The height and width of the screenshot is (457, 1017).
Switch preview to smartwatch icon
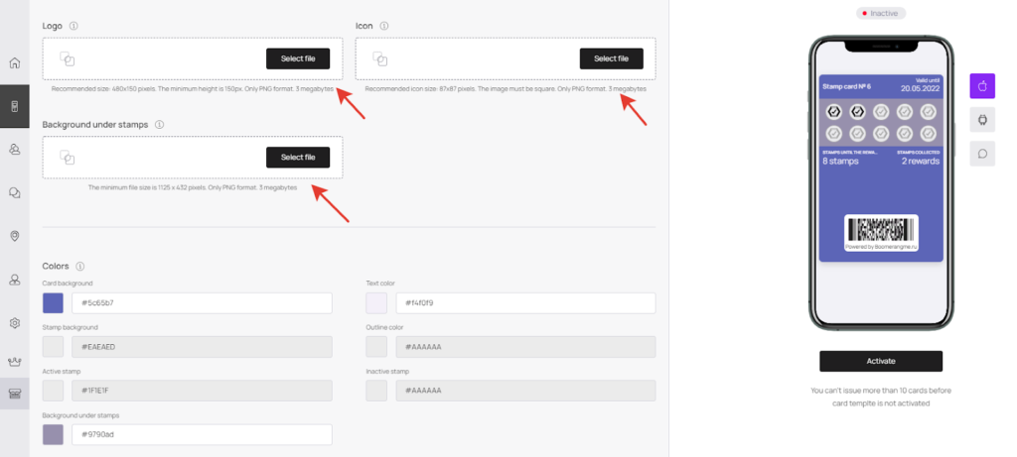click(982, 120)
